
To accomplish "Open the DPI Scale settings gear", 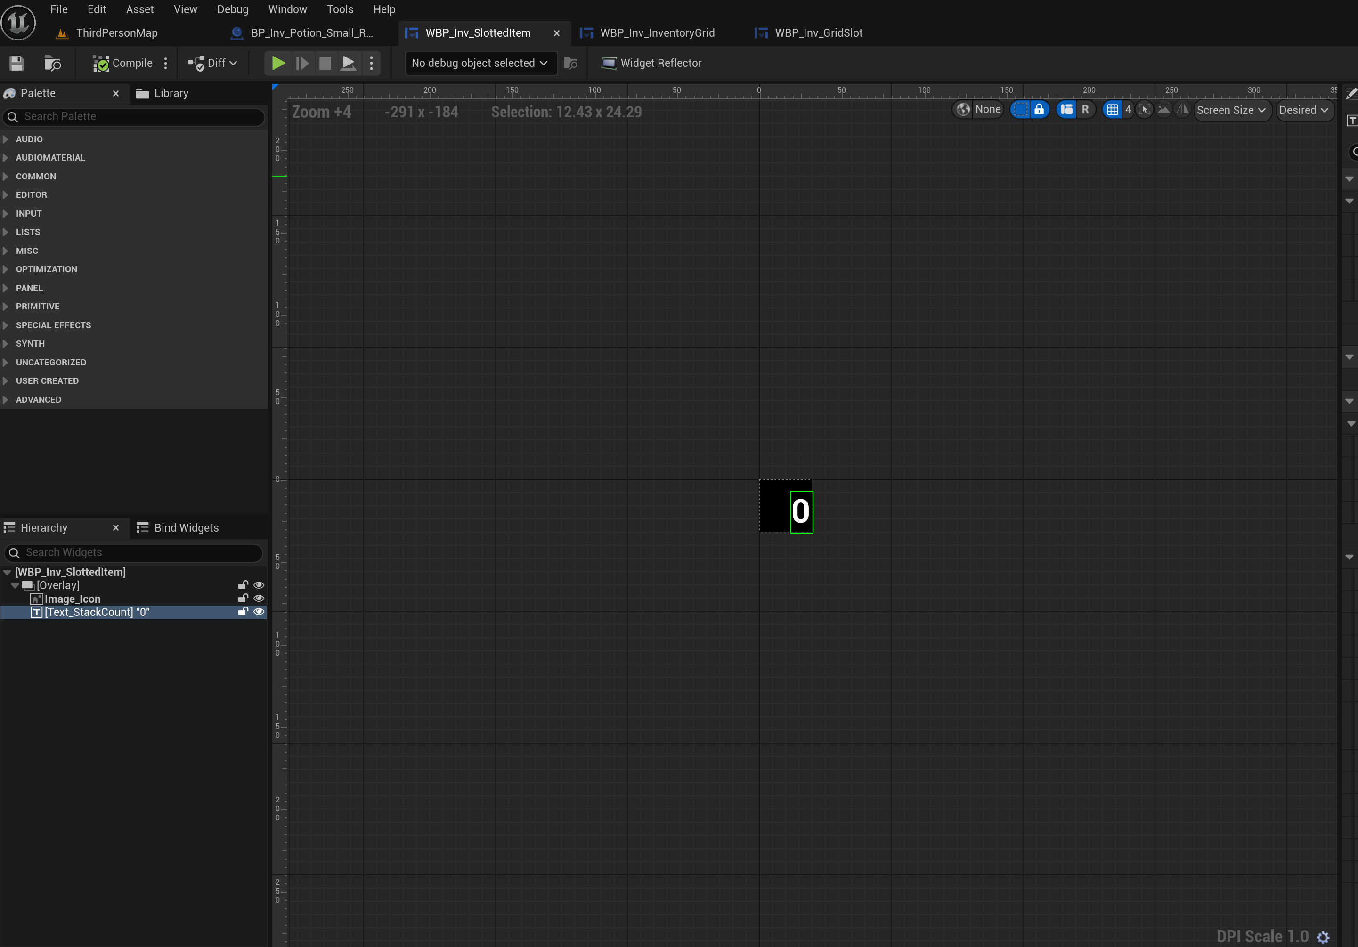I will (x=1323, y=937).
